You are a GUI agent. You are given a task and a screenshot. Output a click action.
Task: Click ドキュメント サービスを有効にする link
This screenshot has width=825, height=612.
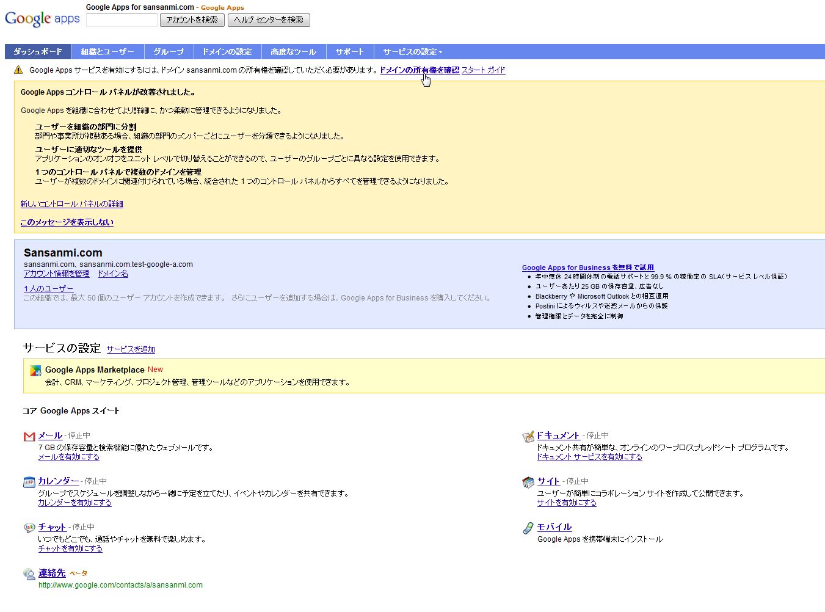589,457
